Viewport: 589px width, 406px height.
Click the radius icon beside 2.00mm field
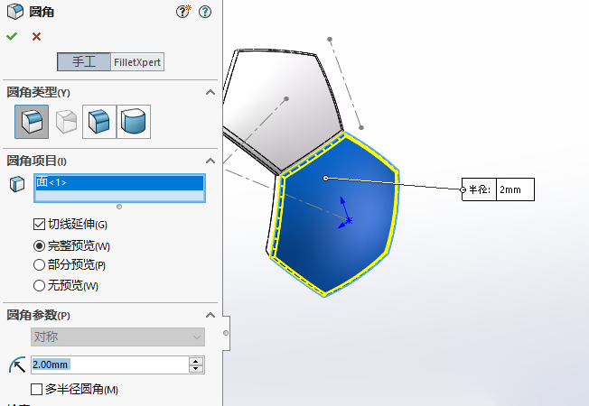click(x=16, y=364)
